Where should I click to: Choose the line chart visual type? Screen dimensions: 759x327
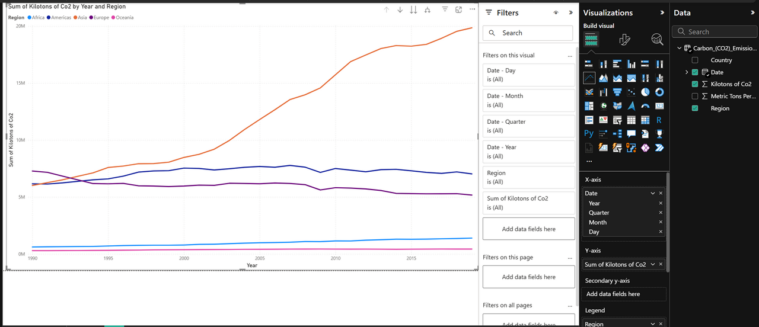click(x=589, y=78)
